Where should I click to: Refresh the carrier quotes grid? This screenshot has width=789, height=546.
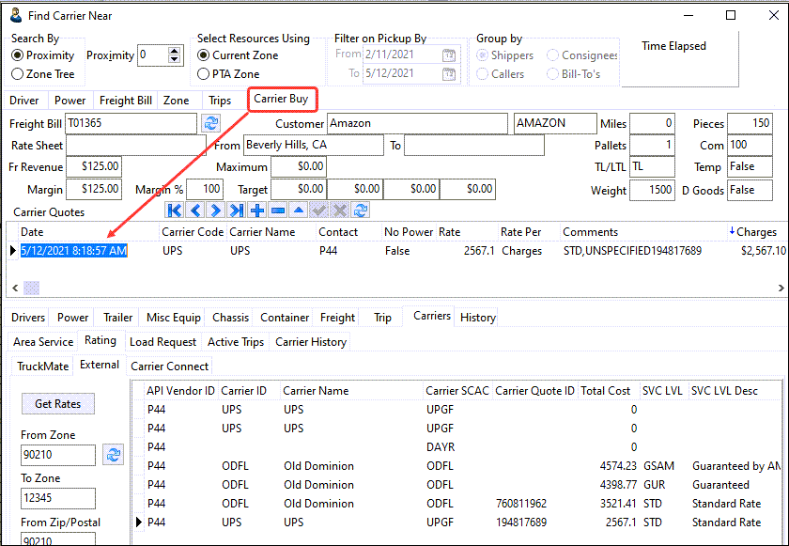pyautogui.click(x=361, y=211)
